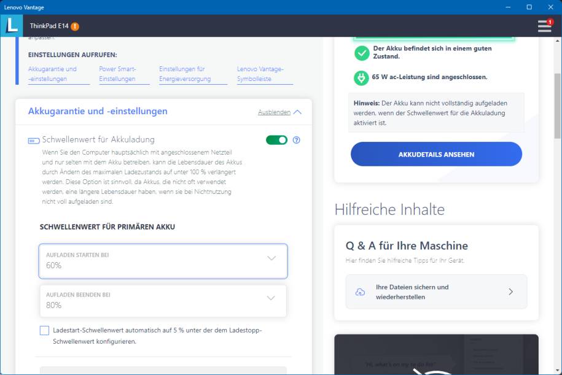Screen dimensions: 562x375
Task: Click the Hilfreiche Inhalte heading
Action: click(389, 209)
